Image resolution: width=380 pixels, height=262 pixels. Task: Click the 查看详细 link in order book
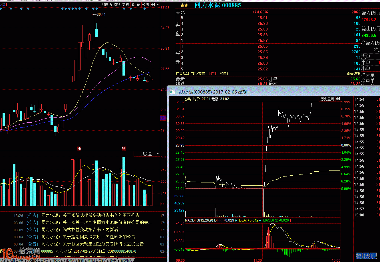[353, 74]
